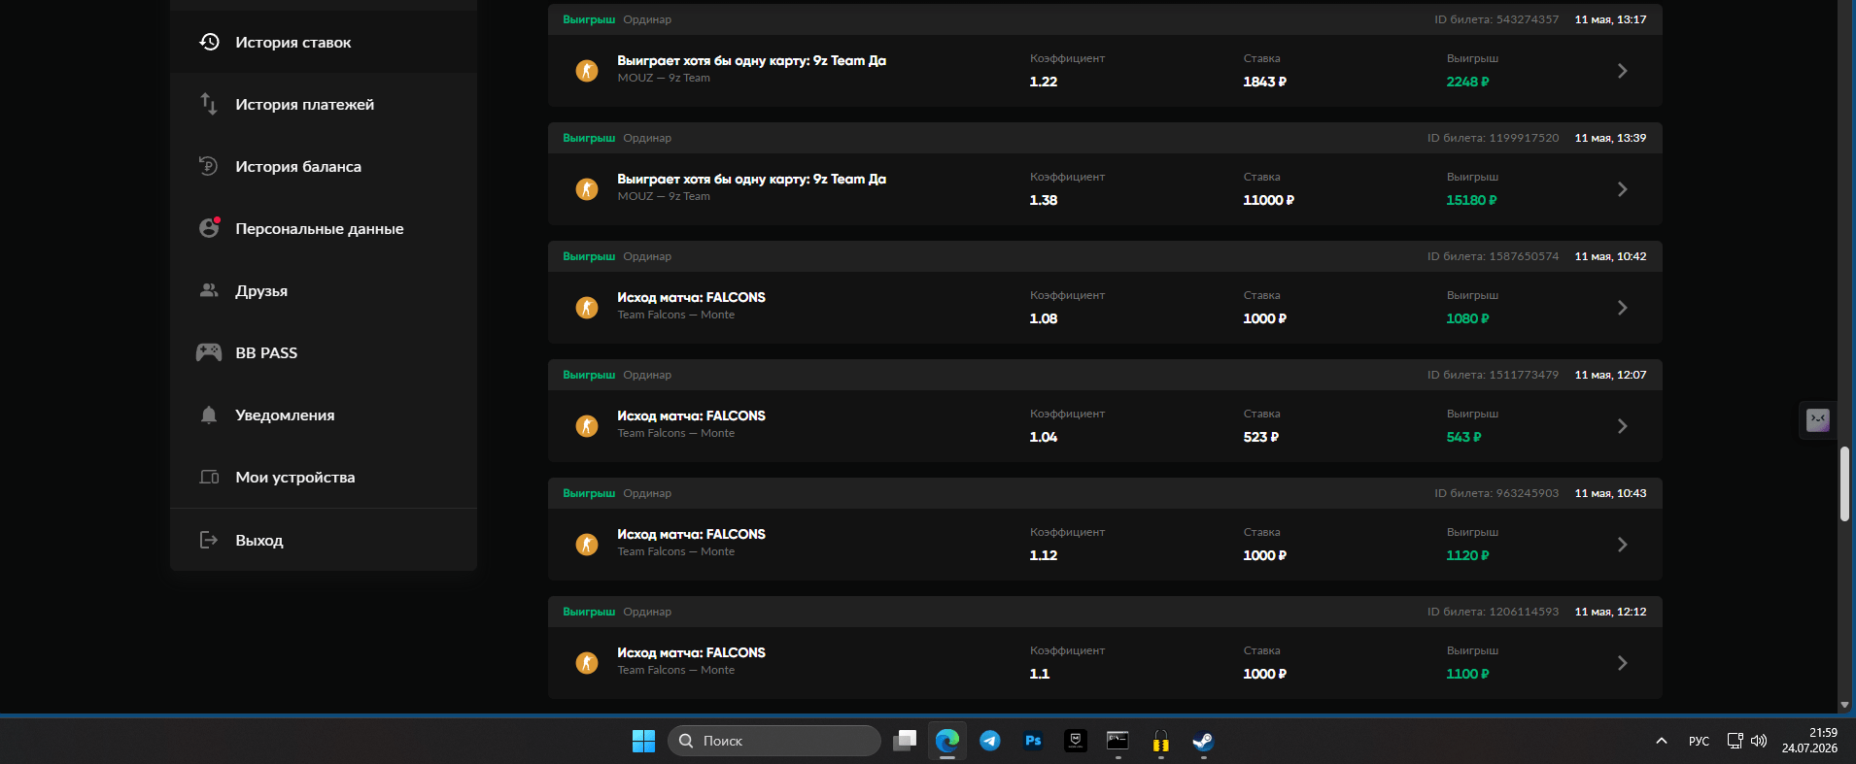Click the friends people icon
1856x764 pixels.
[x=209, y=290]
